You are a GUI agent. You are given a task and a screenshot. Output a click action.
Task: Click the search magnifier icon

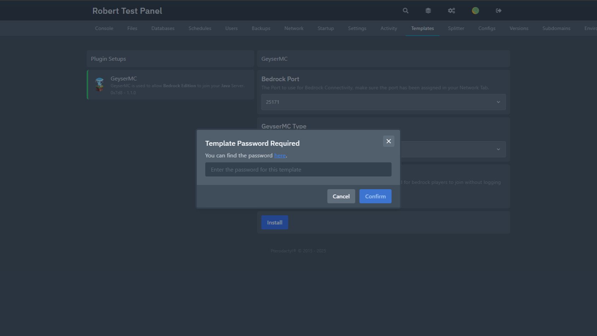(405, 11)
